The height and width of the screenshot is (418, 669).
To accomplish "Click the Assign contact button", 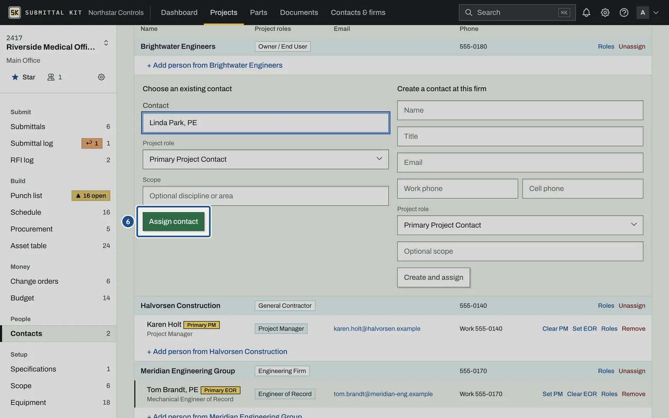I will (174, 222).
